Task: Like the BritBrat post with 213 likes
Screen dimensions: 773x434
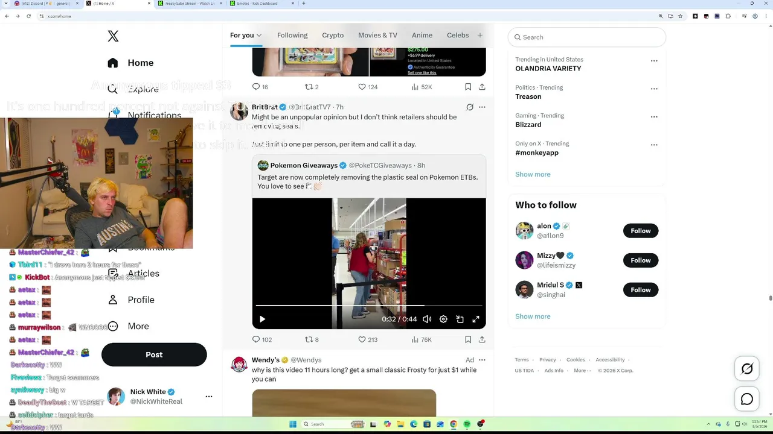Action: (367, 339)
